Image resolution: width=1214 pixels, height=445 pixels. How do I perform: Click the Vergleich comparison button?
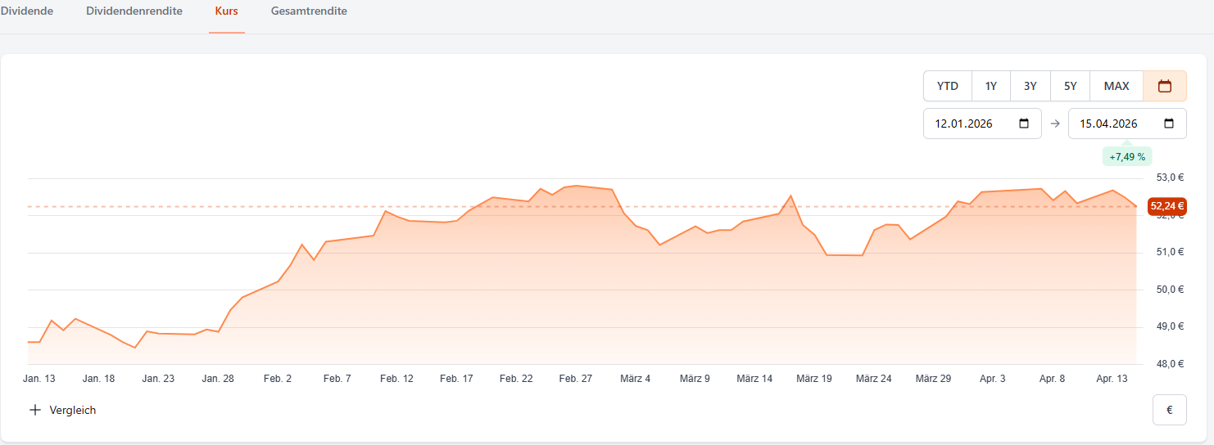click(x=72, y=410)
